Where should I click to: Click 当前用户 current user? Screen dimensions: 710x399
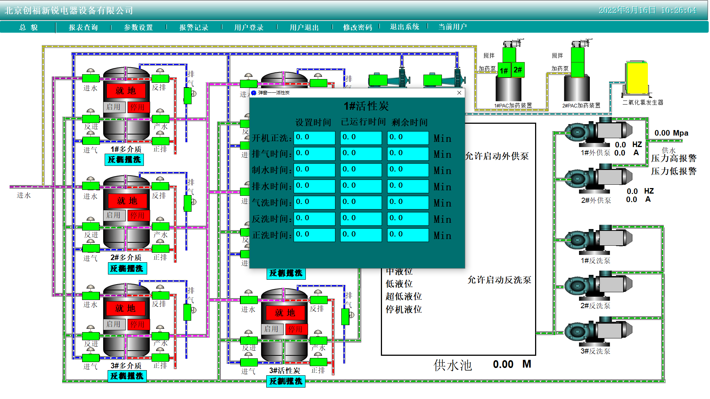pos(453,27)
